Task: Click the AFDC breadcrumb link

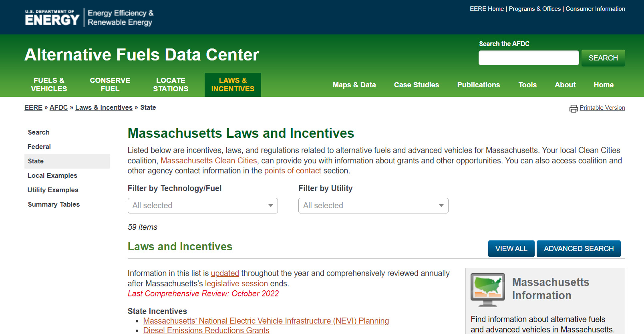Action: point(58,107)
